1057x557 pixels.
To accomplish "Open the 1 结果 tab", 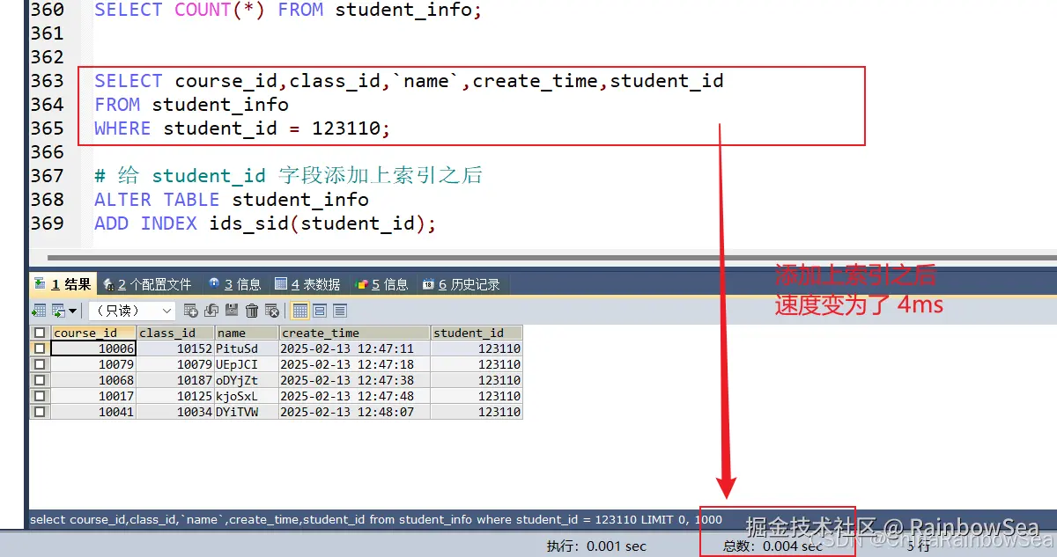I will [x=63, y=284].
